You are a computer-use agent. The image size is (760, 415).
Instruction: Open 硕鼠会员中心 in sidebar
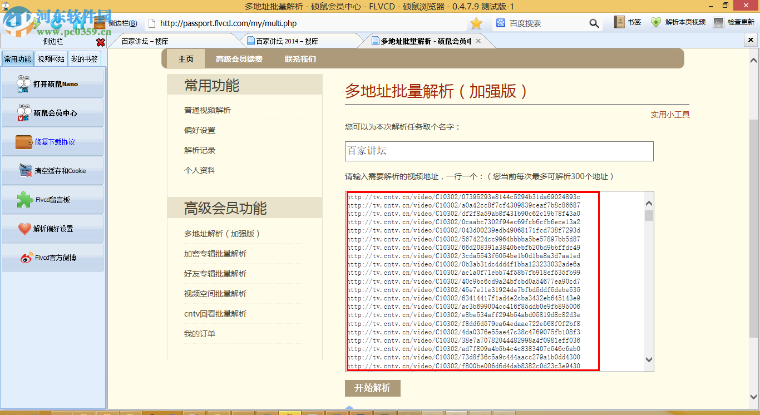(53, 113)
